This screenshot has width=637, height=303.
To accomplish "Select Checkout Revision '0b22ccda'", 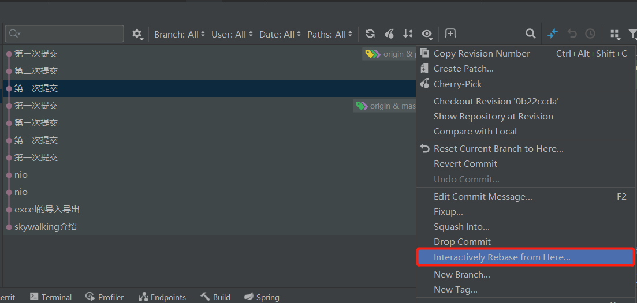I will [526, 101].
